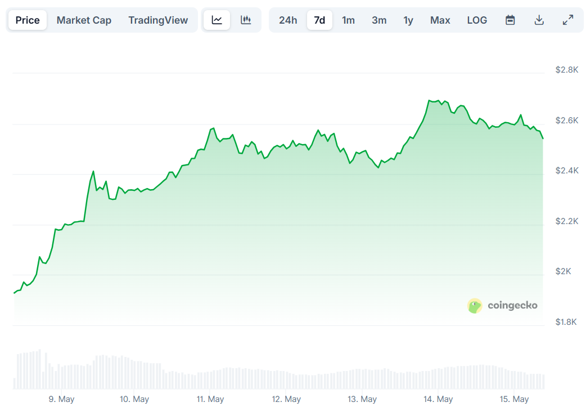Show 3 months of data
Image resolution: width=586 pixels, height=411 pixels.
(x=378, y=20)
